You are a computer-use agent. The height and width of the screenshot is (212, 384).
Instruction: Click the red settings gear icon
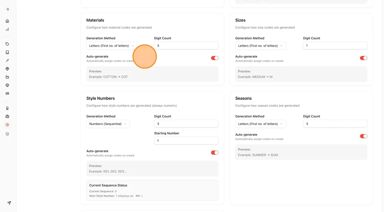[x=7, y=125]
